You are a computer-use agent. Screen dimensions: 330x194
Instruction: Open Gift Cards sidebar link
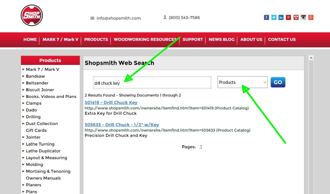pyautogui.click(x=36, y=130)
